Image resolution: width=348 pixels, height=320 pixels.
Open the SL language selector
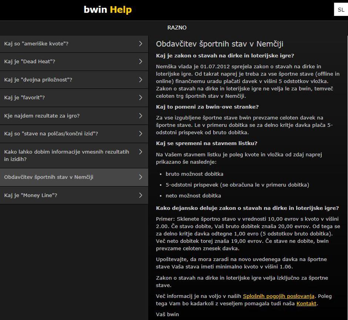pos(341,10)
